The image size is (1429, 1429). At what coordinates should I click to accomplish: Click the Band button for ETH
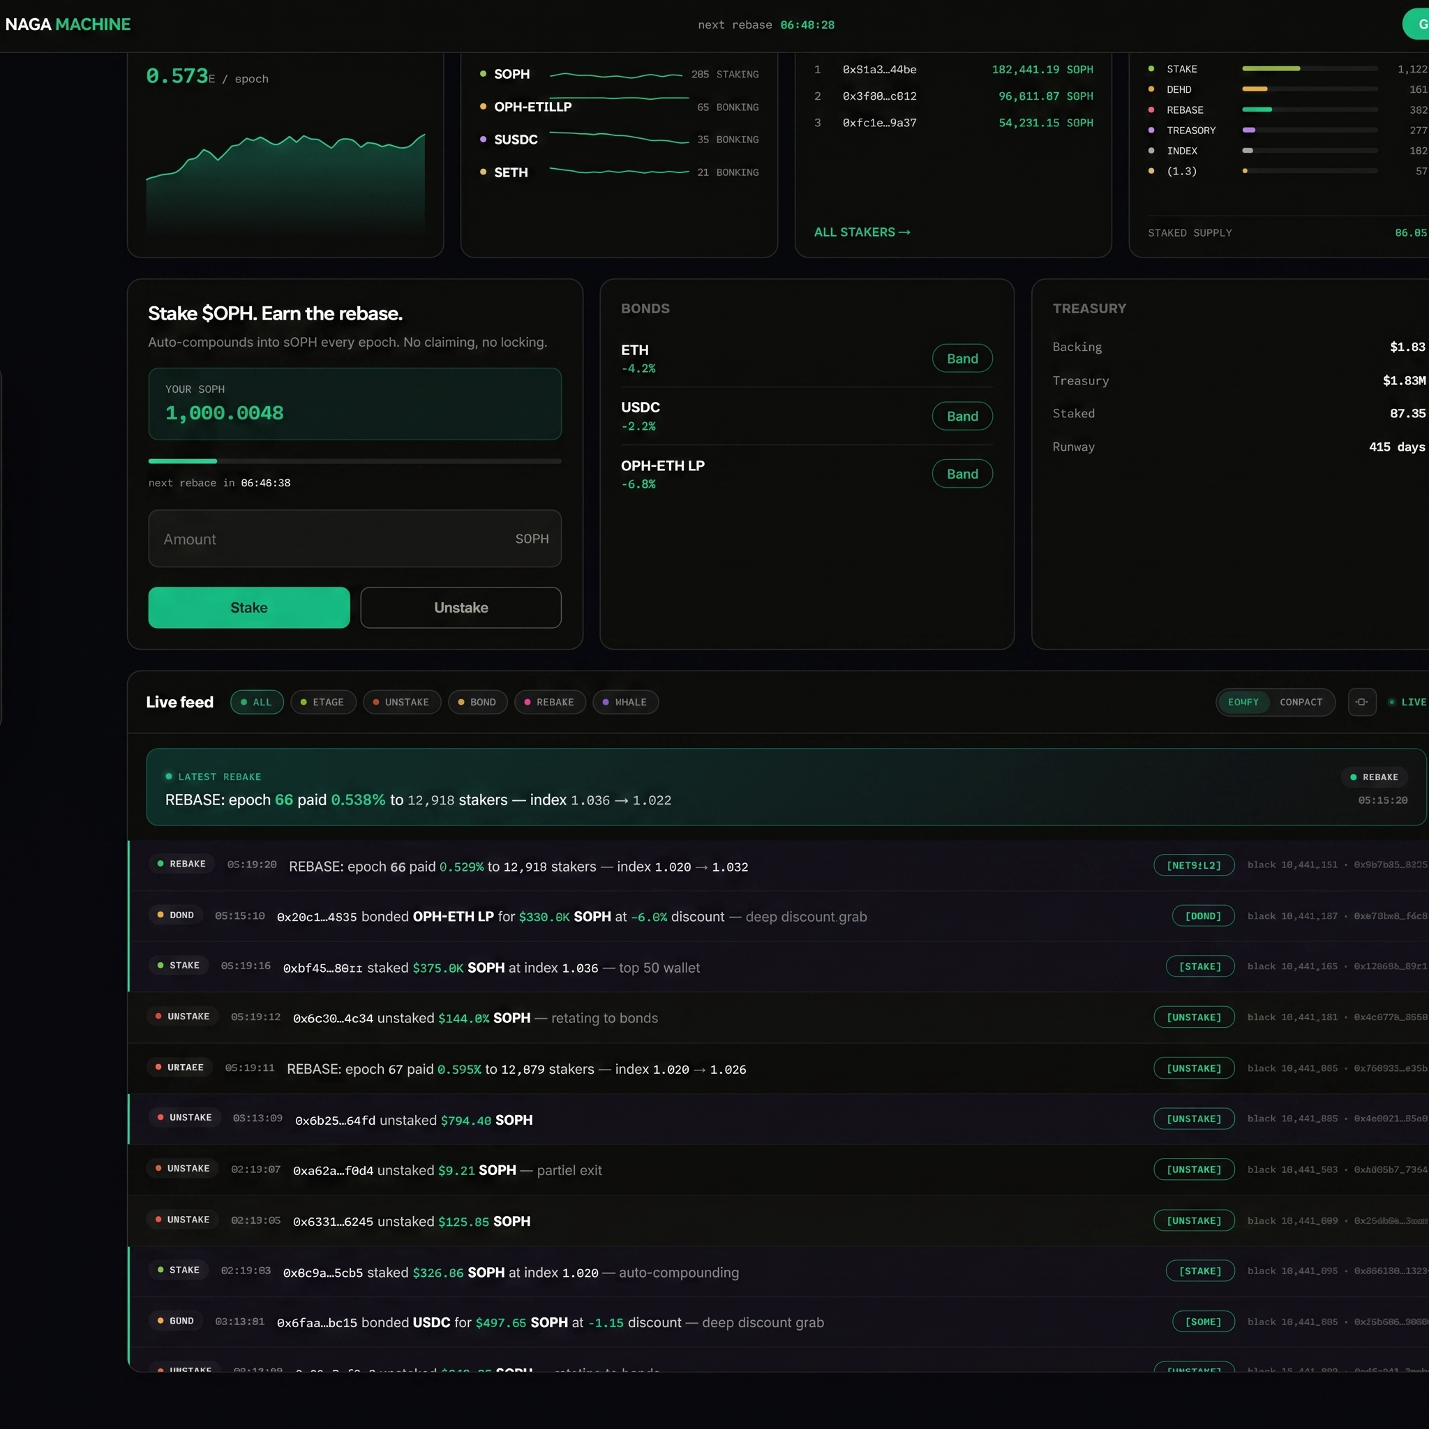tap(962, 358)
